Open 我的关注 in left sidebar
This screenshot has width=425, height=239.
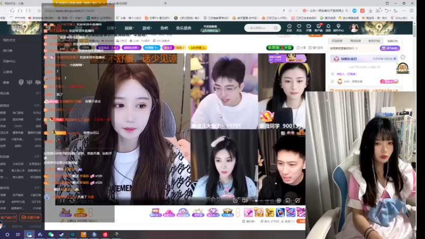coord(9,40)
